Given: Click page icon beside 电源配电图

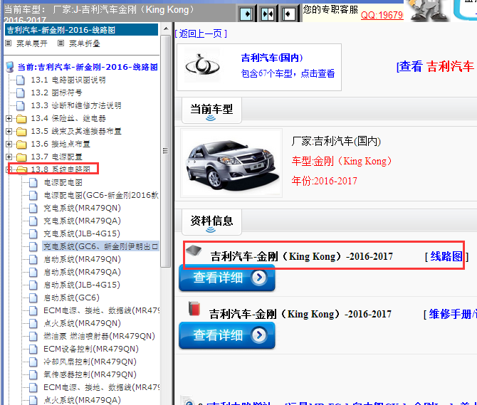Looking at the screenshot, I should pos(33,182).
